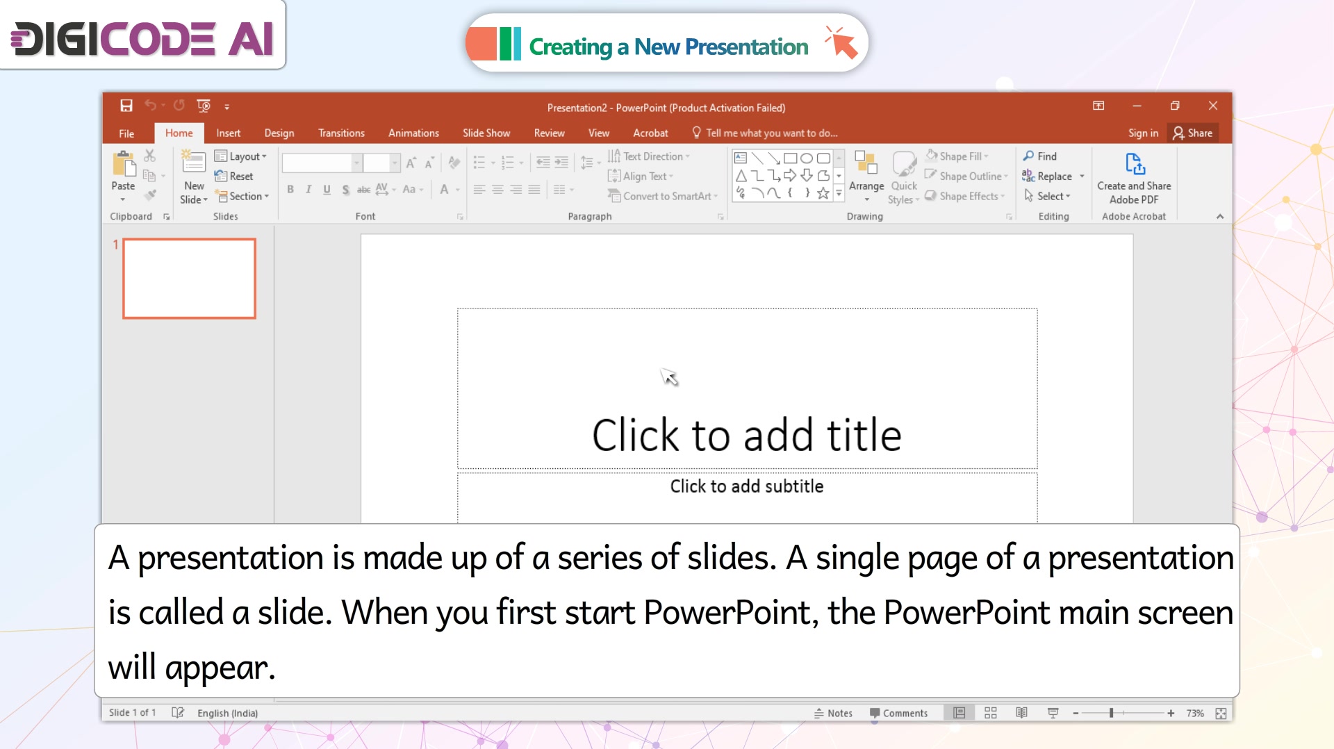Click the Save icon in quick access toolbar
The height and width of the screenshot is (749, 1334).
[x=126, y=106]
